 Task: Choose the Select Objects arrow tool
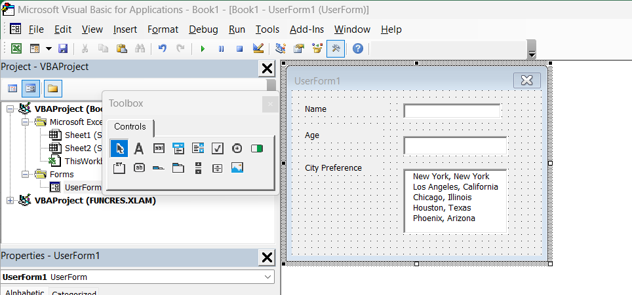point(119,148)
